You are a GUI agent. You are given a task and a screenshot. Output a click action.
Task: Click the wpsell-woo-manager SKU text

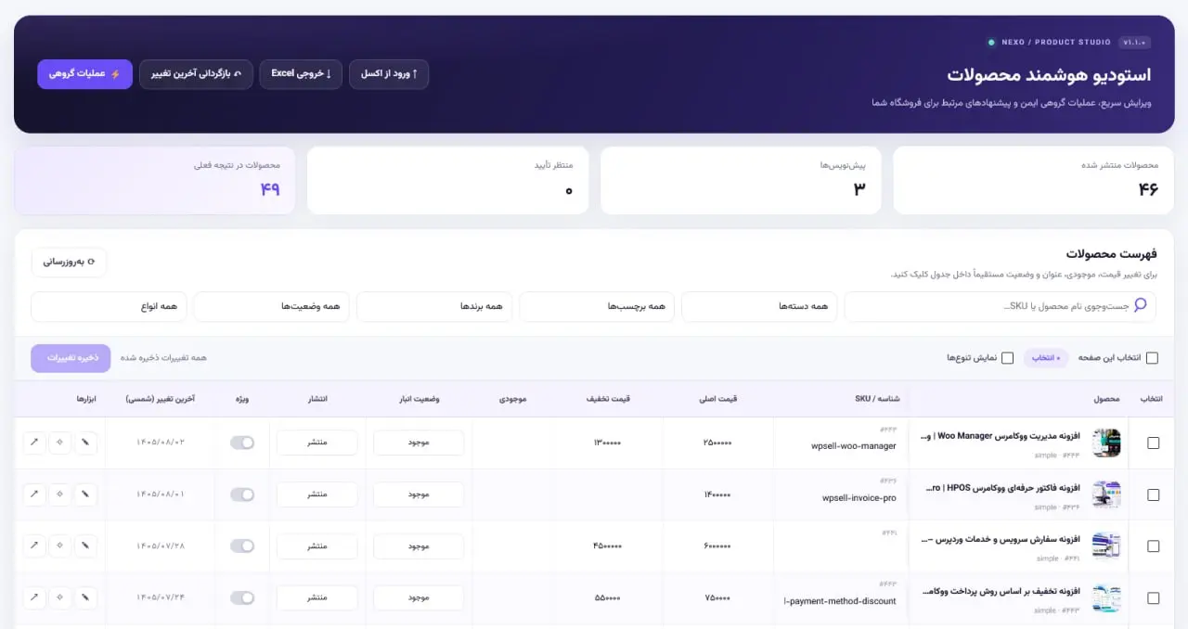click(854, 446)
